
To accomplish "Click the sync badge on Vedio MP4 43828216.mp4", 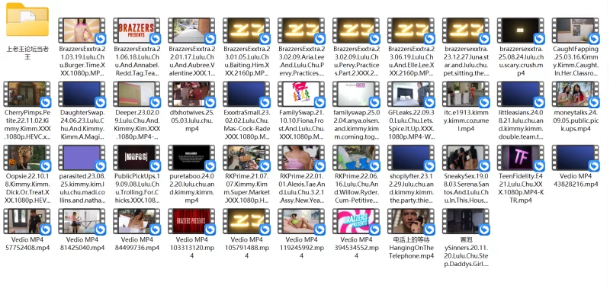I will [593, 166].
